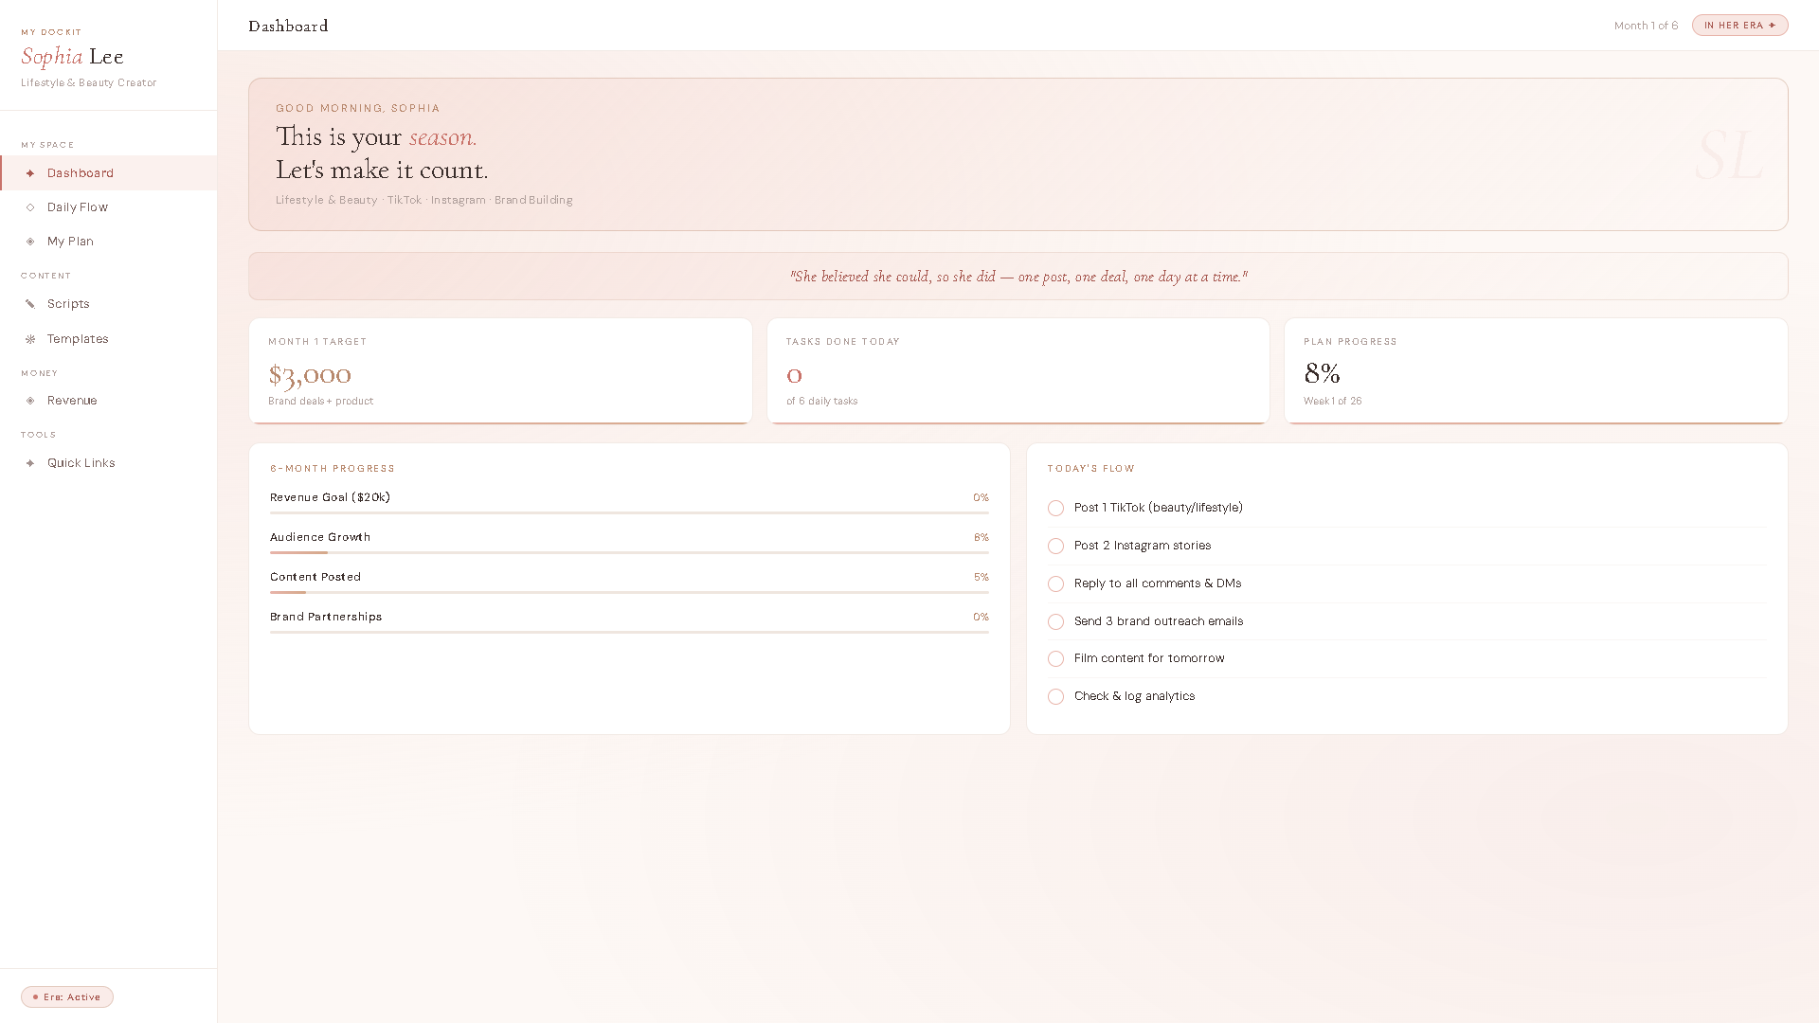Click the "$3,000" target value
Viewport: 1819px width, 1023px height.
coord(310,375)
